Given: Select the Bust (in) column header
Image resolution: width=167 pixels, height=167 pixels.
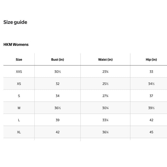Looking at the screenshot, I should point(58,60).
